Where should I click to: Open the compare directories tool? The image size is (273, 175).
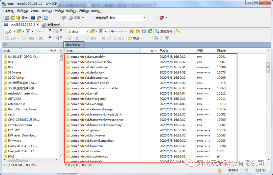7,18
